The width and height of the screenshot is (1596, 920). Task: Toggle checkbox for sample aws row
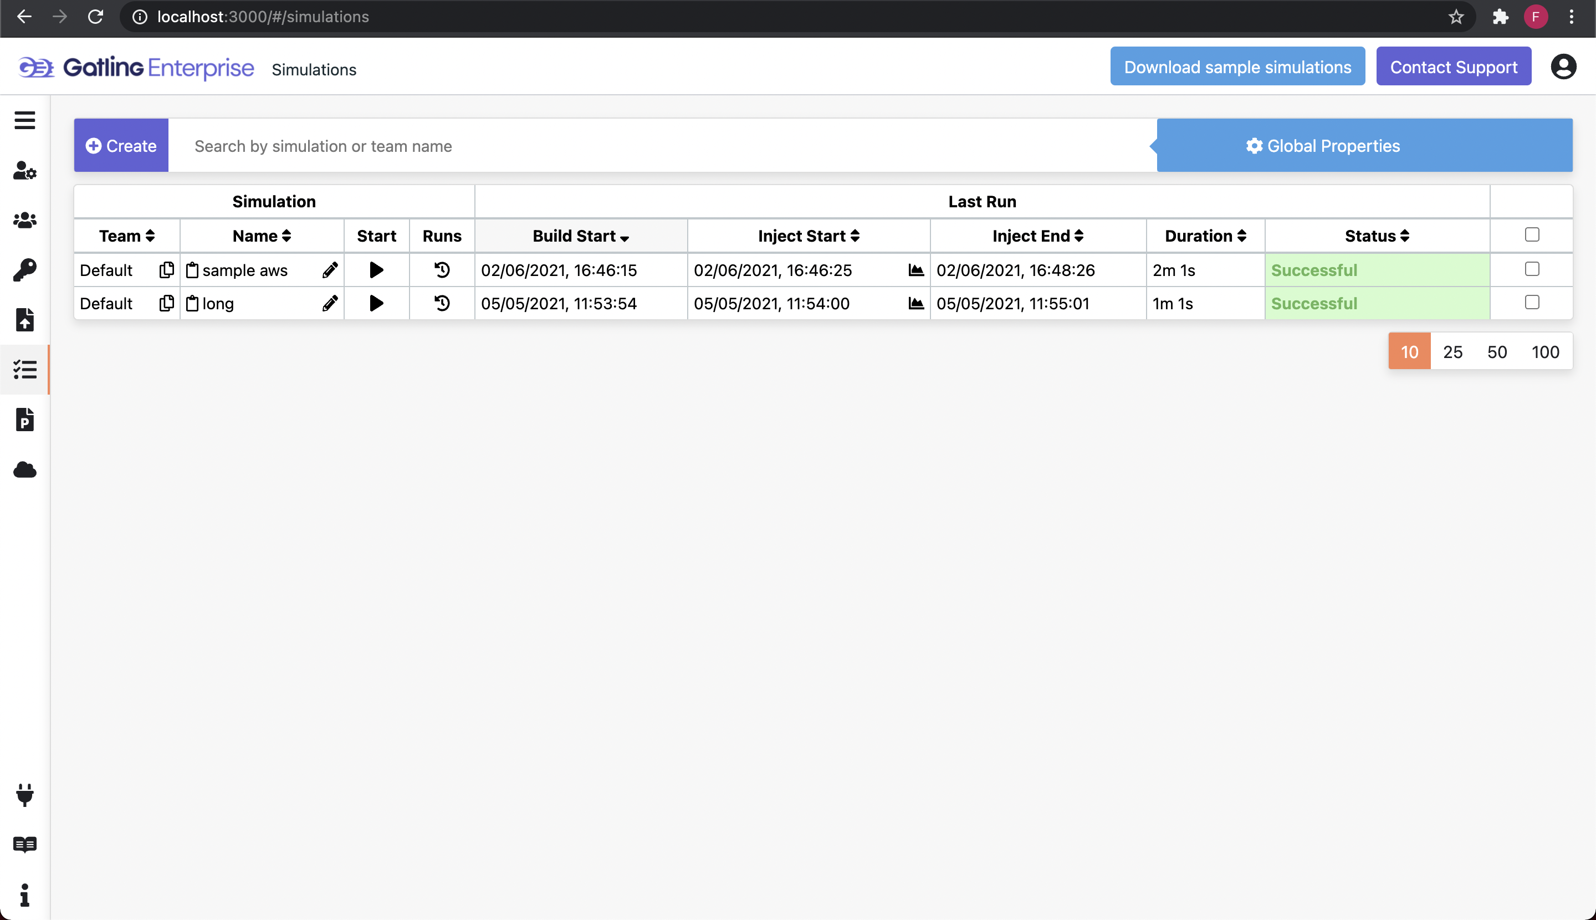pyautogui.click(x=1531, y=269)
